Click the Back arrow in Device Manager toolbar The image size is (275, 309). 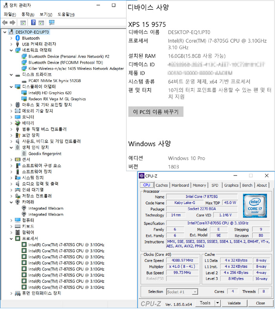(5, 23)
